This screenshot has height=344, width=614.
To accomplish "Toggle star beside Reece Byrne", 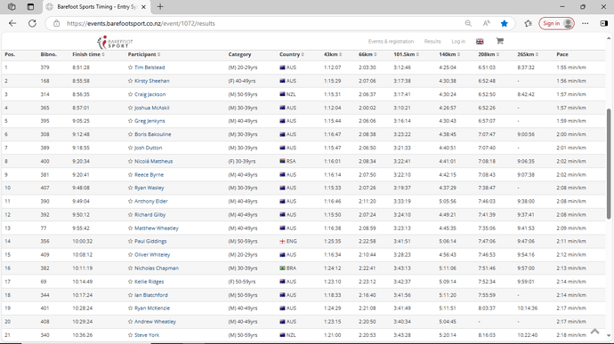I will click(131, 174).
